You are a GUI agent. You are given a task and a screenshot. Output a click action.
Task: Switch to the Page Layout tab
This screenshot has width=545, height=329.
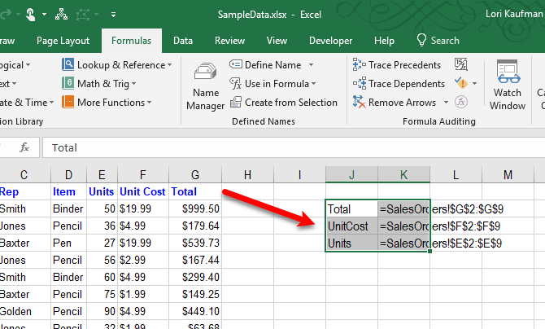coord(62,41)
